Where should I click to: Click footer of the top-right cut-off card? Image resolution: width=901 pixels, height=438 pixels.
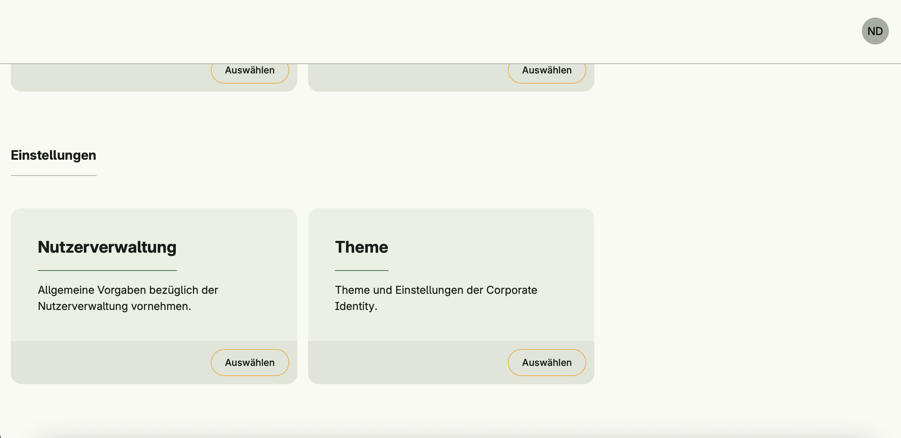pyautogui.click(x=402, y=77)
